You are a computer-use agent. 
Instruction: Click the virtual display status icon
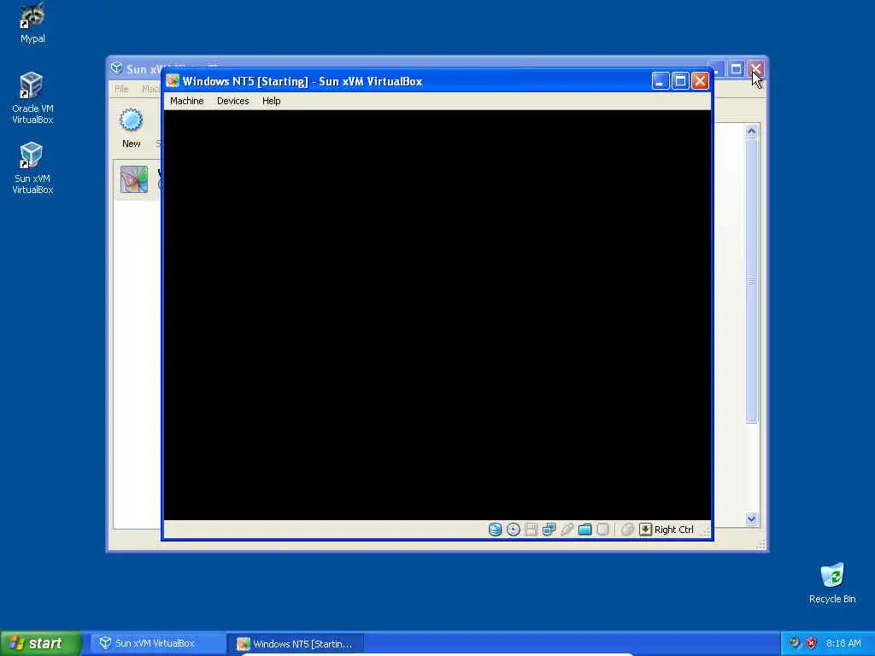click(x=602, y=530)
